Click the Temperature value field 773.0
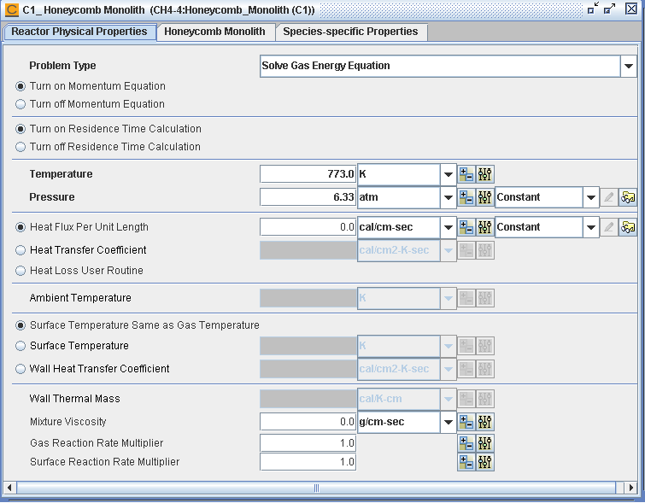The width and height of the screenshot is (645, 503). 308,174
